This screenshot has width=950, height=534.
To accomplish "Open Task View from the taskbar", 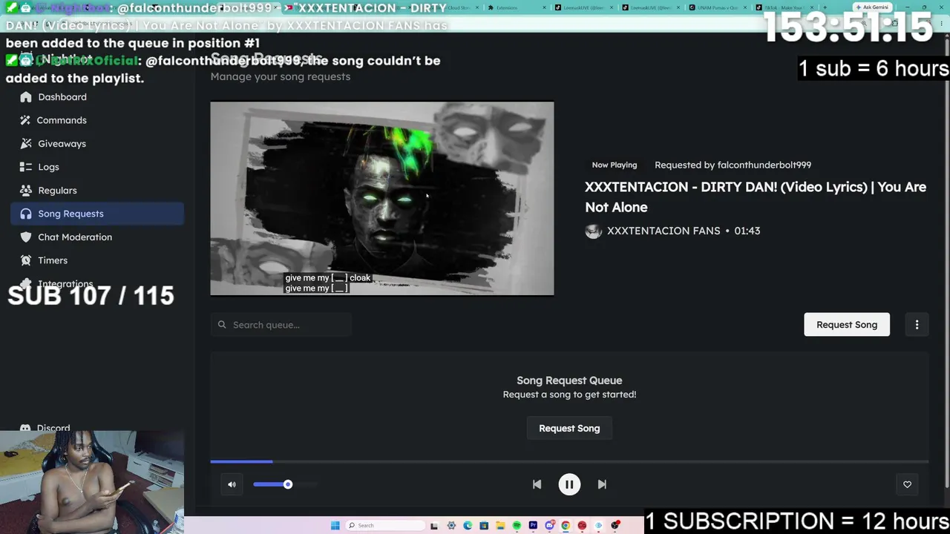I will 434,525.
